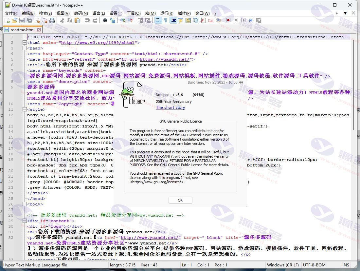Open the Function List toolbar icon

point(203,20)
